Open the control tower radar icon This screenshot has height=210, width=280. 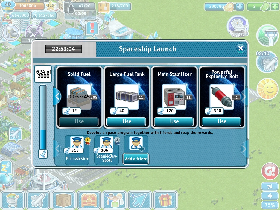pyautogui.click(x=267, y=35)
